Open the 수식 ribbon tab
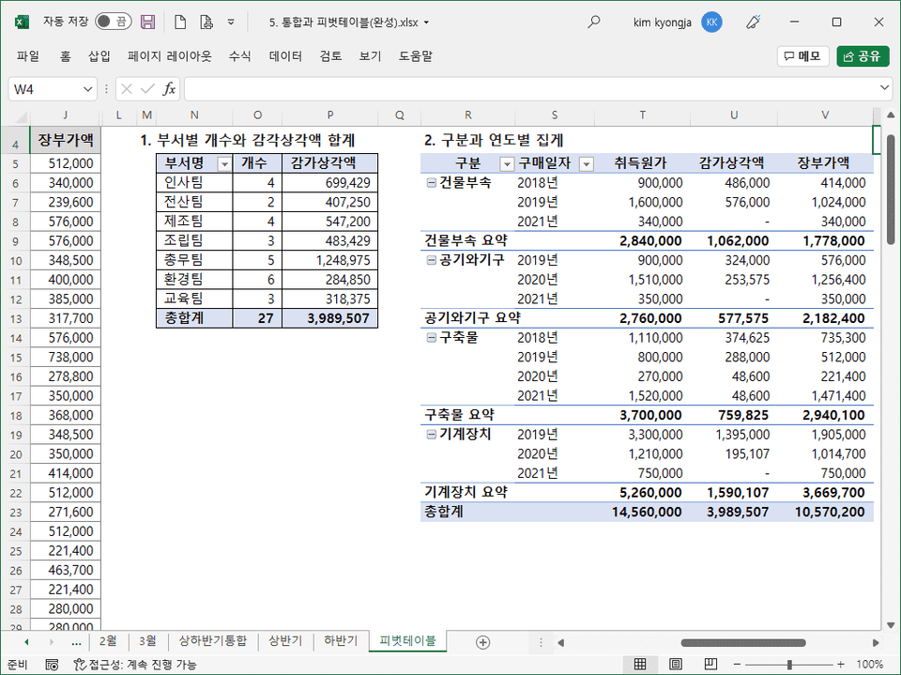Image resolution: width=901 pixels, height=675 pixels. pyautogui.click(x=239, y=56)
